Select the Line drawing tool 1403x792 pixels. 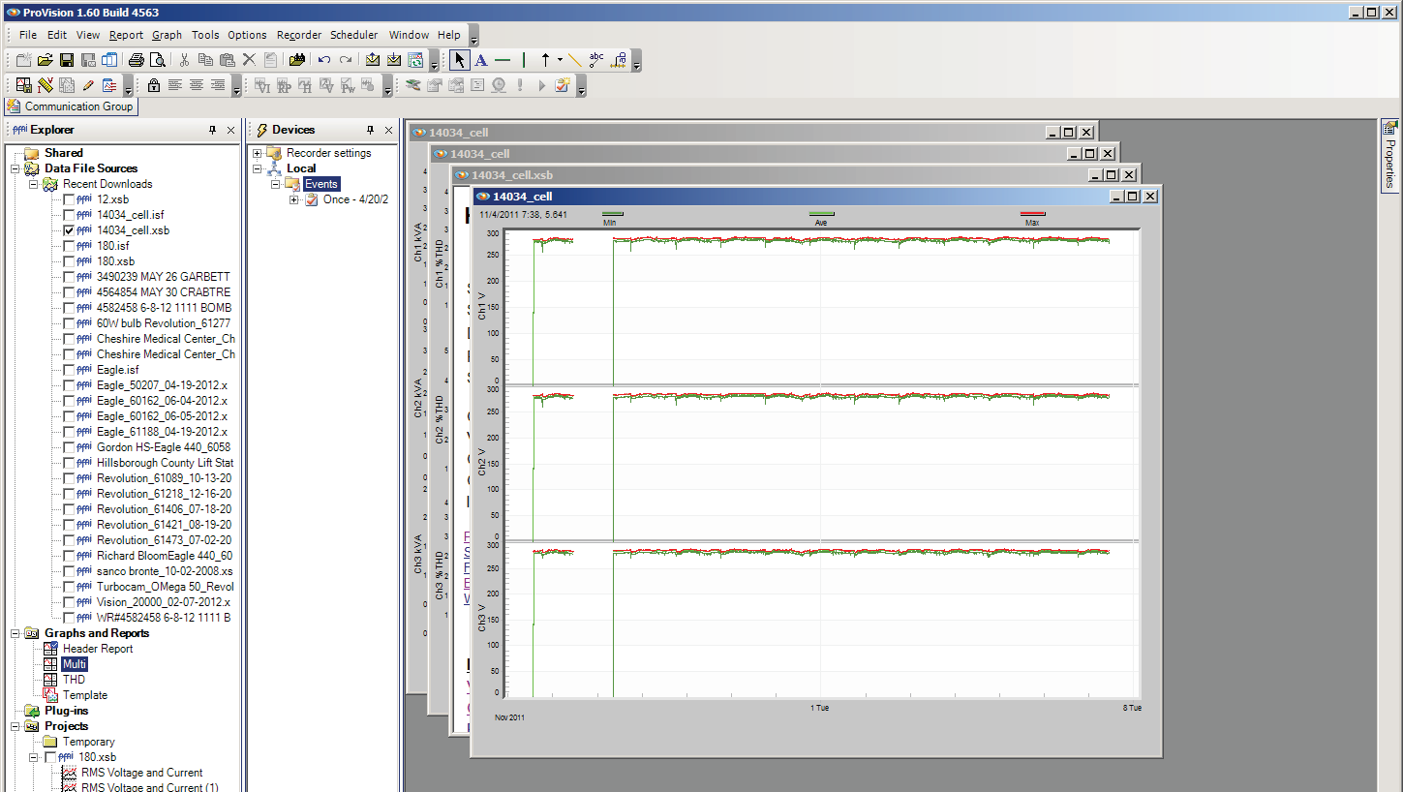pos(575,60)
